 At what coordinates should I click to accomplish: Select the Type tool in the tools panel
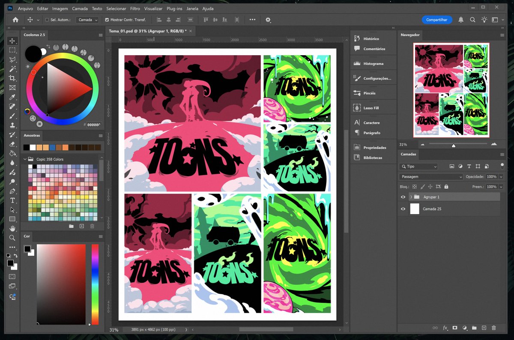[12, 200]
